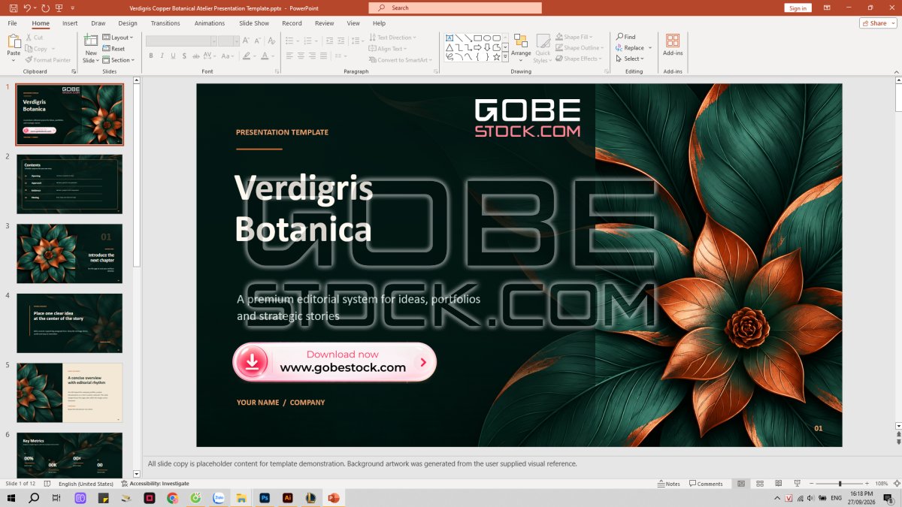This screenshot has height=507, width=902.
Task: Switch to the Slide Show tab
Action: (x=254, y=23)
